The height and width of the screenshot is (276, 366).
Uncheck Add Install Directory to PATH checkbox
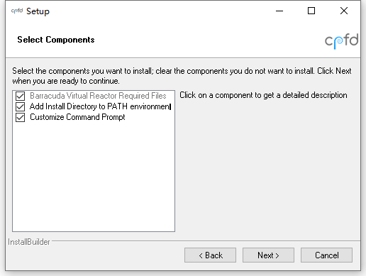point(20,106)
